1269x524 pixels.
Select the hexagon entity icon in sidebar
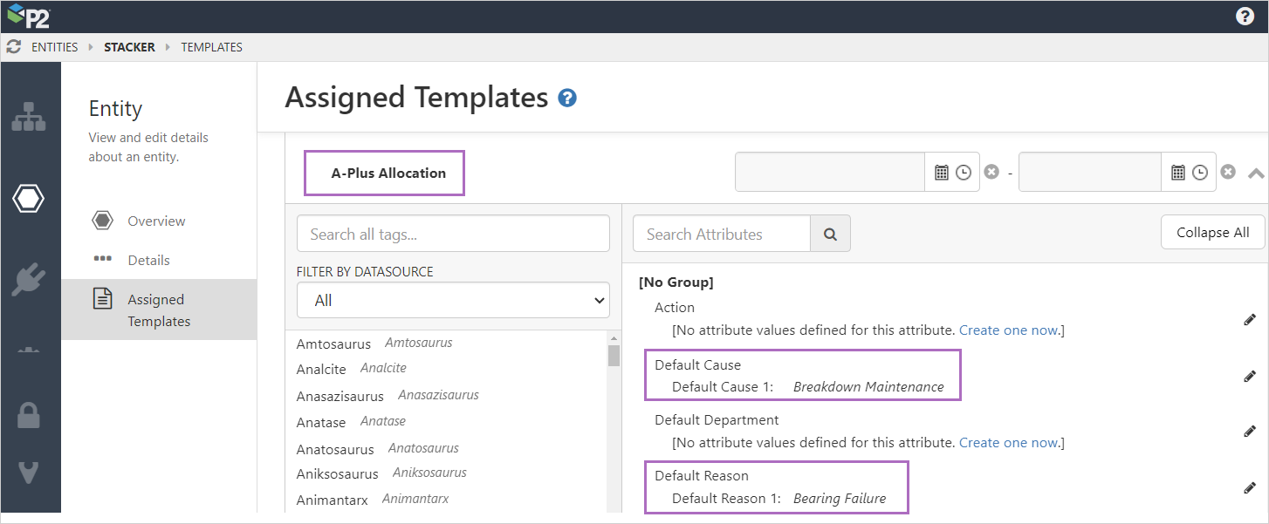(x=29, y=199)
